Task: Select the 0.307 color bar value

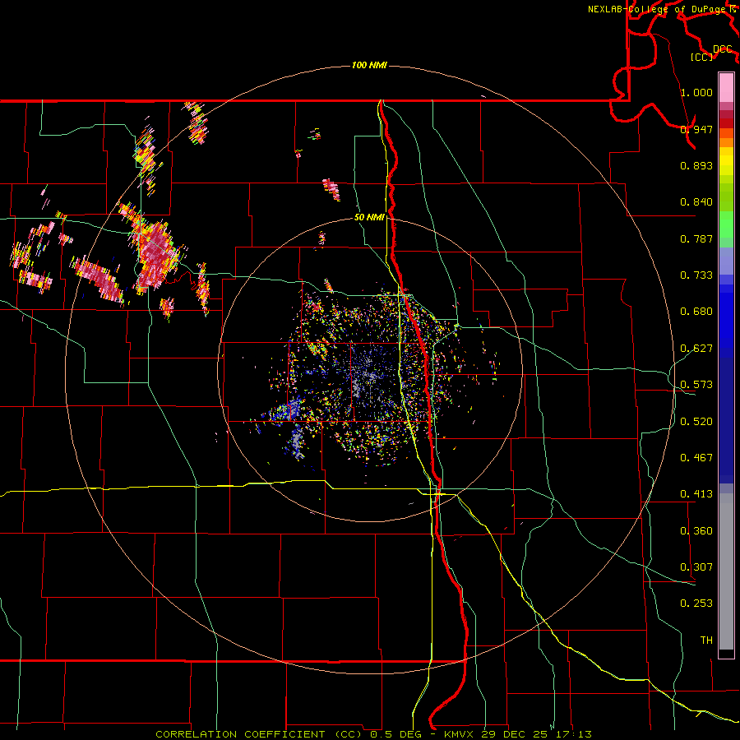Action: [x=696, y=567]
